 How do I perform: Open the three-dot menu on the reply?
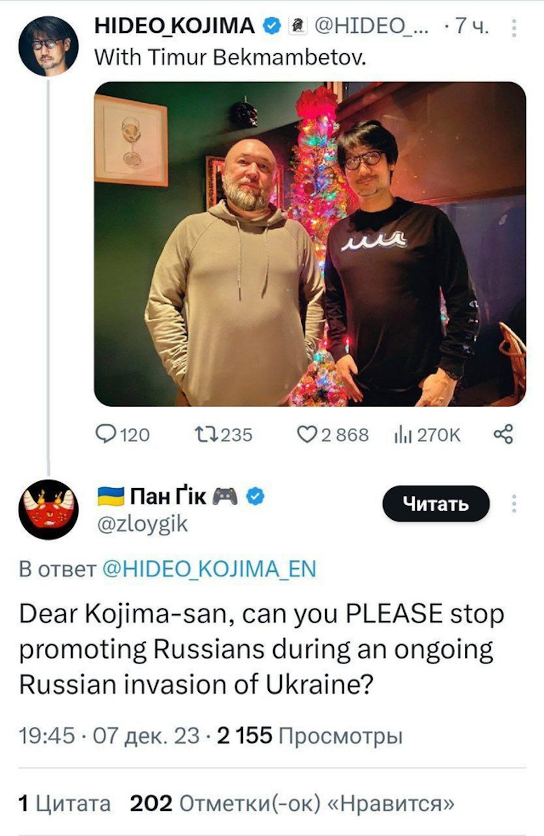[x=514, y=504]
